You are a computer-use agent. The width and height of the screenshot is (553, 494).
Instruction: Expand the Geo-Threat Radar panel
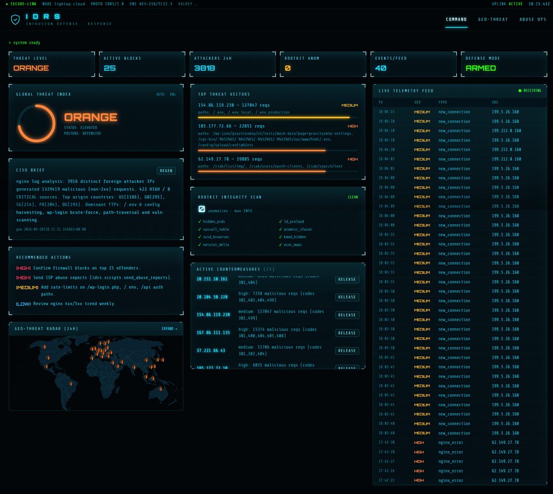[x=169, y=329]
